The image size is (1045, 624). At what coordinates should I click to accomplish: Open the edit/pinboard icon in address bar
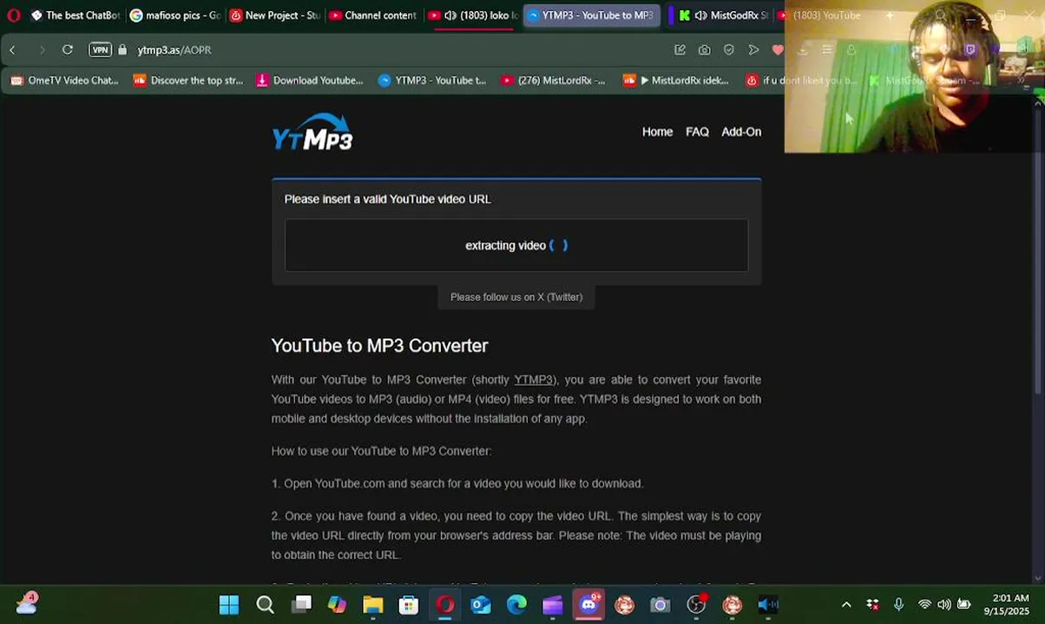[x=680, y=50]
